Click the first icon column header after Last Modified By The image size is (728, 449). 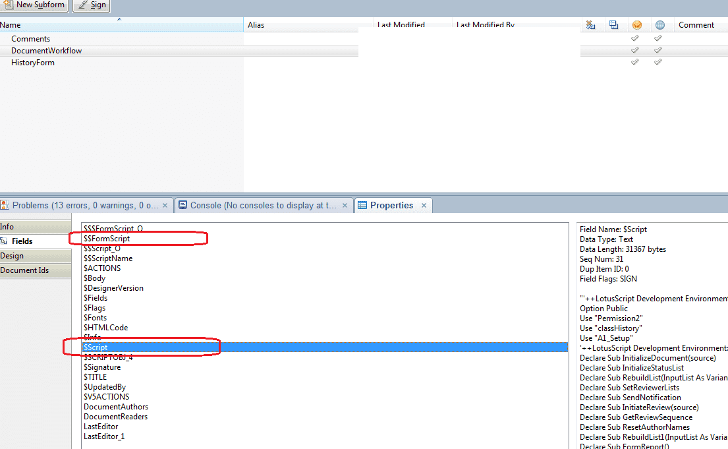pos(590,25)
